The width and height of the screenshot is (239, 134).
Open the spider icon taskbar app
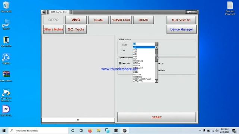(116, 131)
